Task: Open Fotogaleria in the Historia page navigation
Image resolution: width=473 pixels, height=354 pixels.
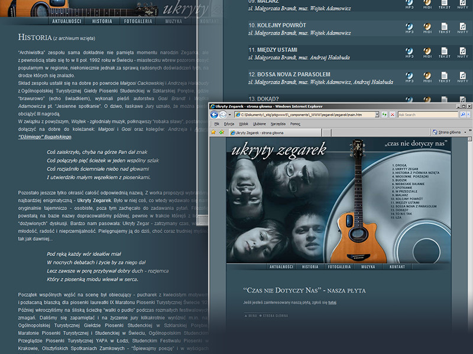Action: point(138,21)
